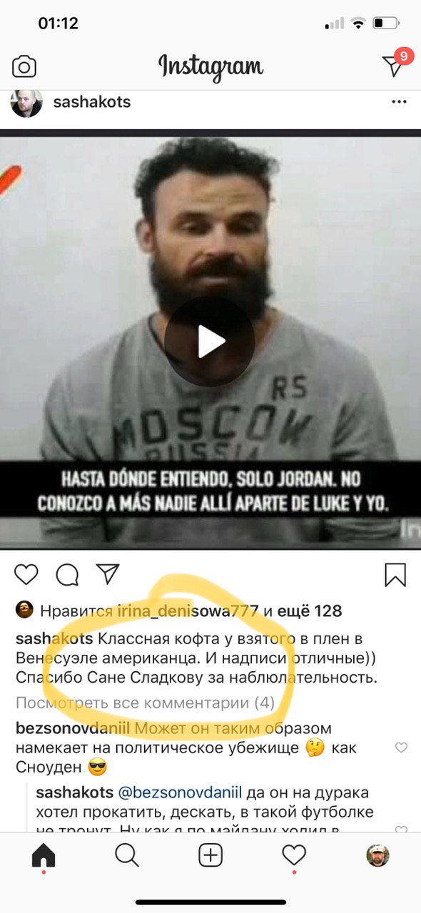Screen dimensions: 421x913
Task: Play the video with the center play button
Action: tap(210, 342)
